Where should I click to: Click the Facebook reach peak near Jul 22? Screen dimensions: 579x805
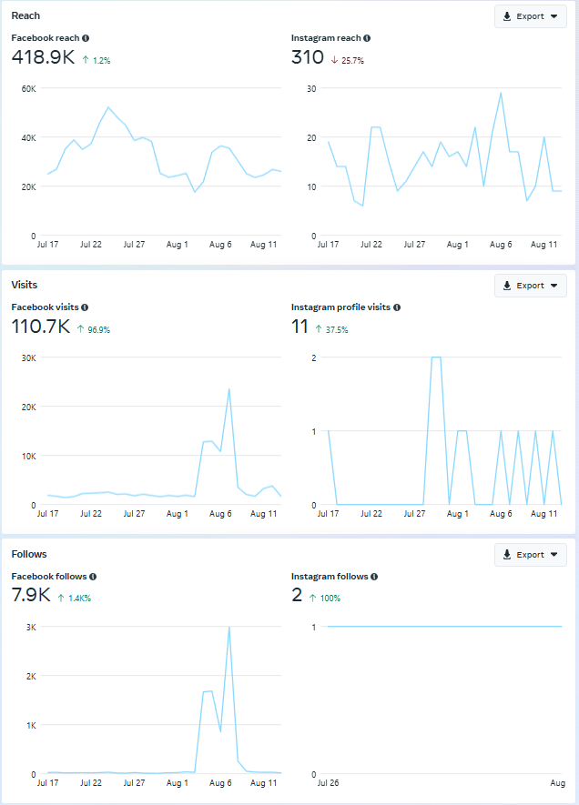tap(108, 107)
